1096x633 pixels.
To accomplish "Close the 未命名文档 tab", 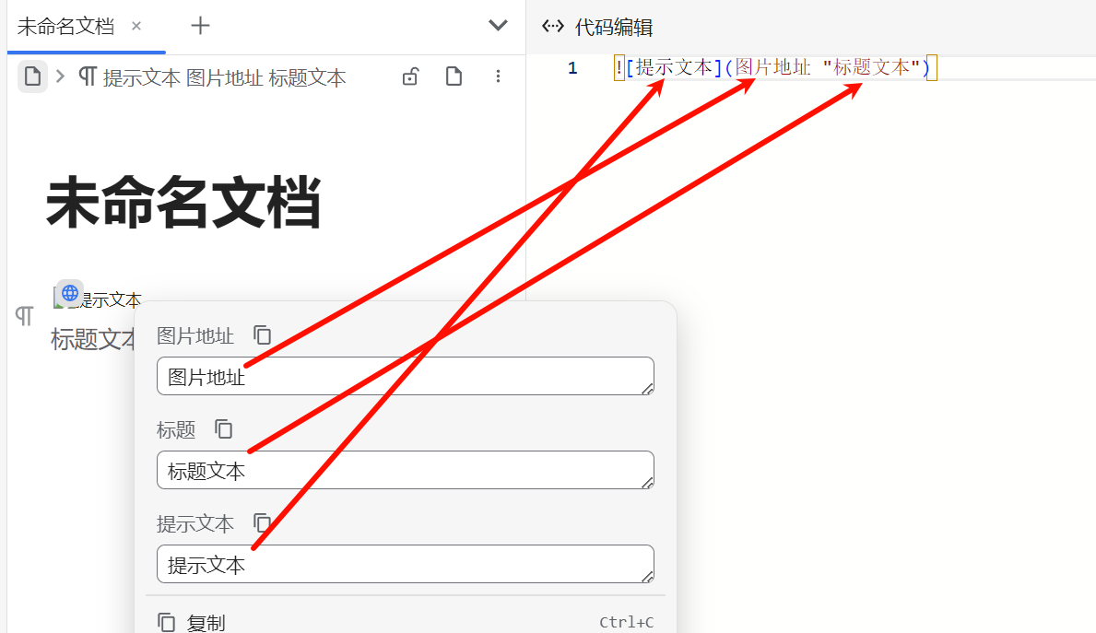I will click(x=136, y=27).
